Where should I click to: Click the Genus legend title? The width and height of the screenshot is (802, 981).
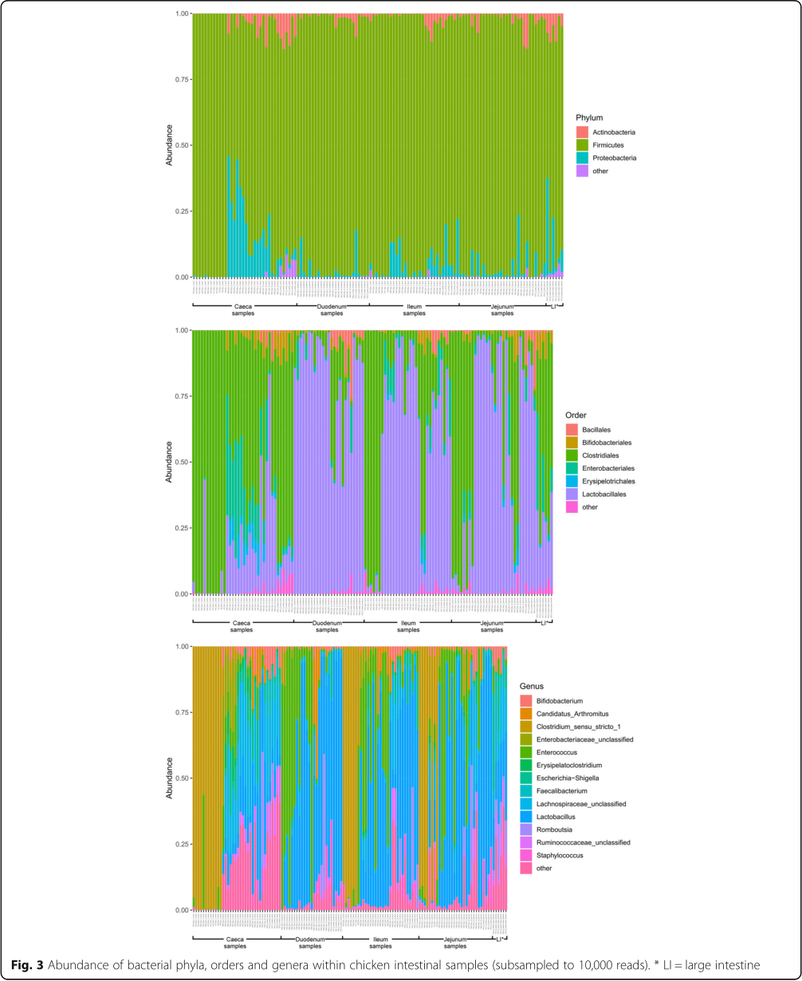(533, 686)
